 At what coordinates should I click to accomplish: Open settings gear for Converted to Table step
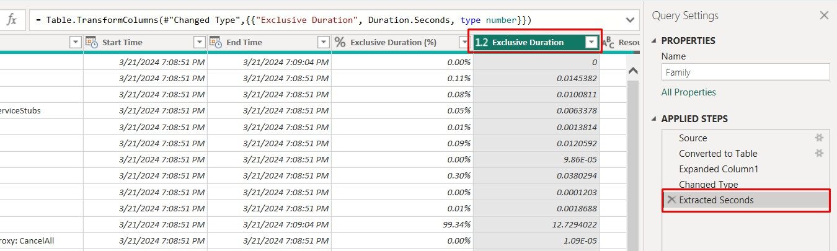[818, 153]
